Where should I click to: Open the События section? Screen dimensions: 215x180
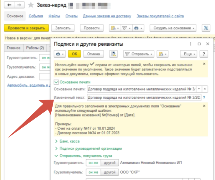point(36,16)
